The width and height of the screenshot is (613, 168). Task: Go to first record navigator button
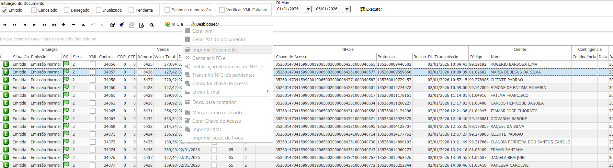5,25
